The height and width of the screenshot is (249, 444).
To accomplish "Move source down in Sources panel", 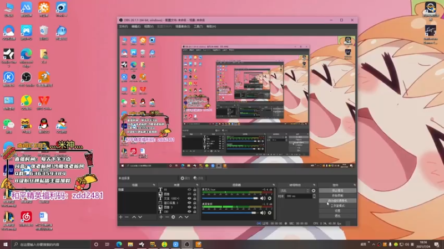I will 186,217.
